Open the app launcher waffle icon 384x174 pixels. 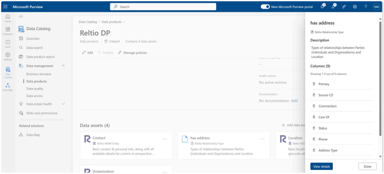click(6, 7)
